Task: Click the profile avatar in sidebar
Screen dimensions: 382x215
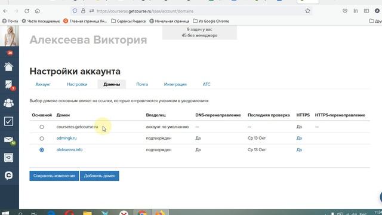Action: click(x=10, y=36)
